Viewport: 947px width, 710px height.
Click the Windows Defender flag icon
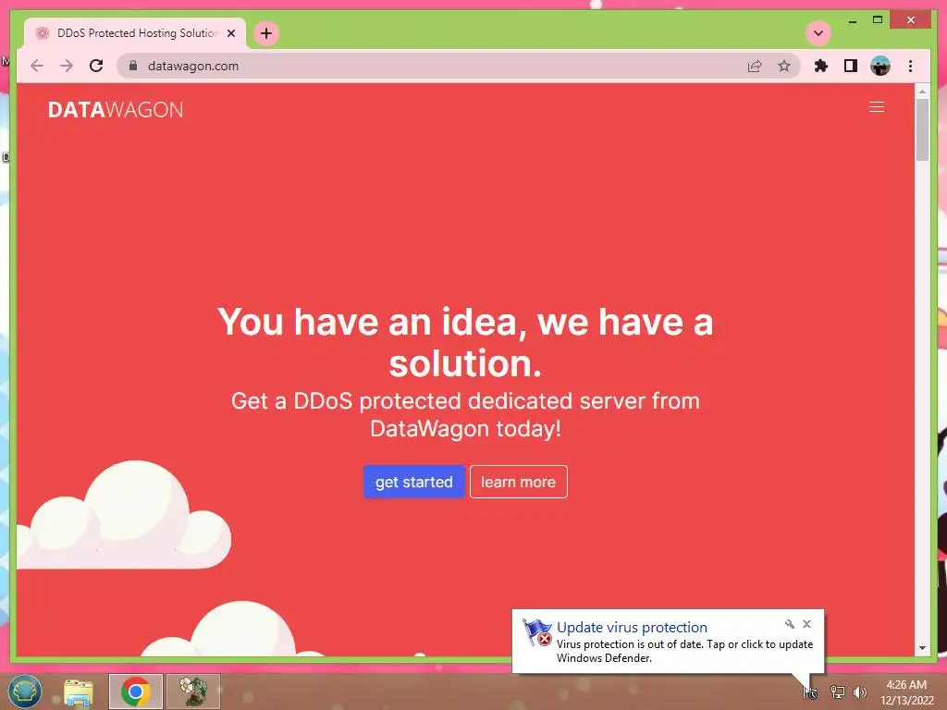(x=537, y=632)
